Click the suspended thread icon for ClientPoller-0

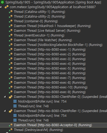[x=11, y=97]
